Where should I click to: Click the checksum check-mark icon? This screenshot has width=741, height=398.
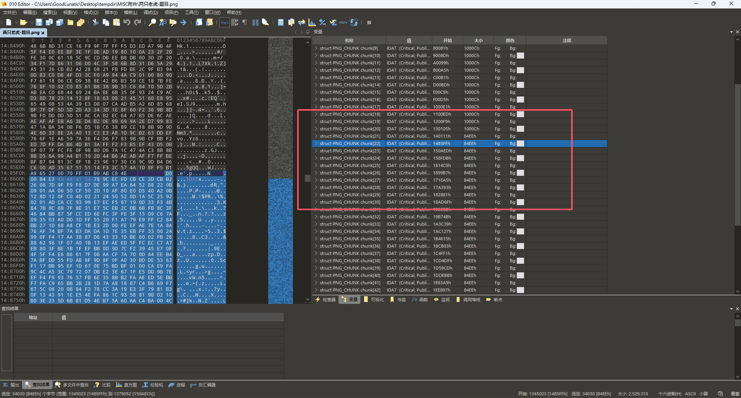point(333,22)
